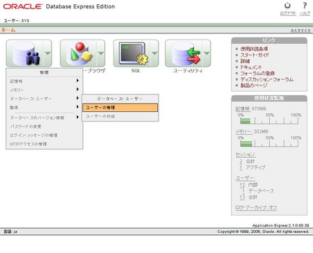This screenshot has width=313, height=253.
Task: Click the memory usage progress bar
Action: pos(269,143)
